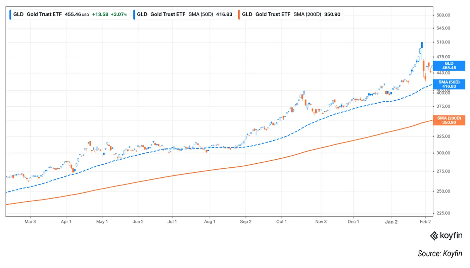Click the Jan 2 date axis label
Image resolution: width=470 pixels, height=268 pixels.
point(391,222)
